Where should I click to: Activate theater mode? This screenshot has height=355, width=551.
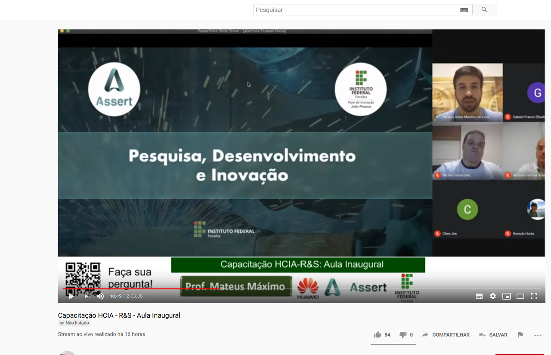coord(520,296)
